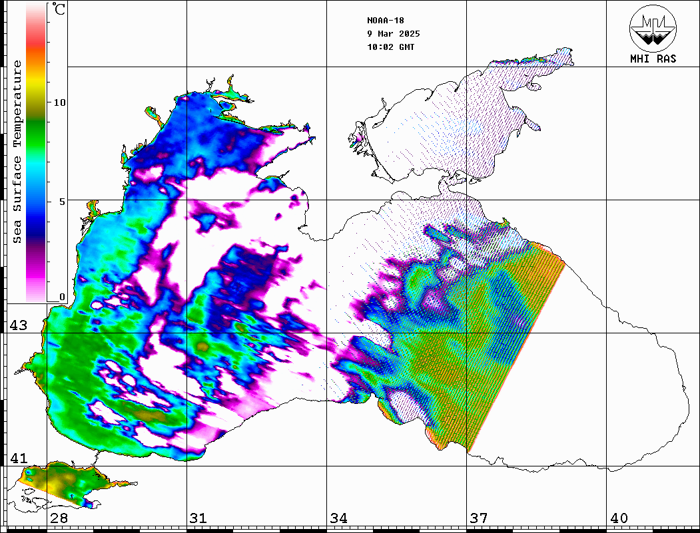The width and height of the screenshot is (700, 533).
Task: Click the MHI RAS text label
Action: [653, 59]
